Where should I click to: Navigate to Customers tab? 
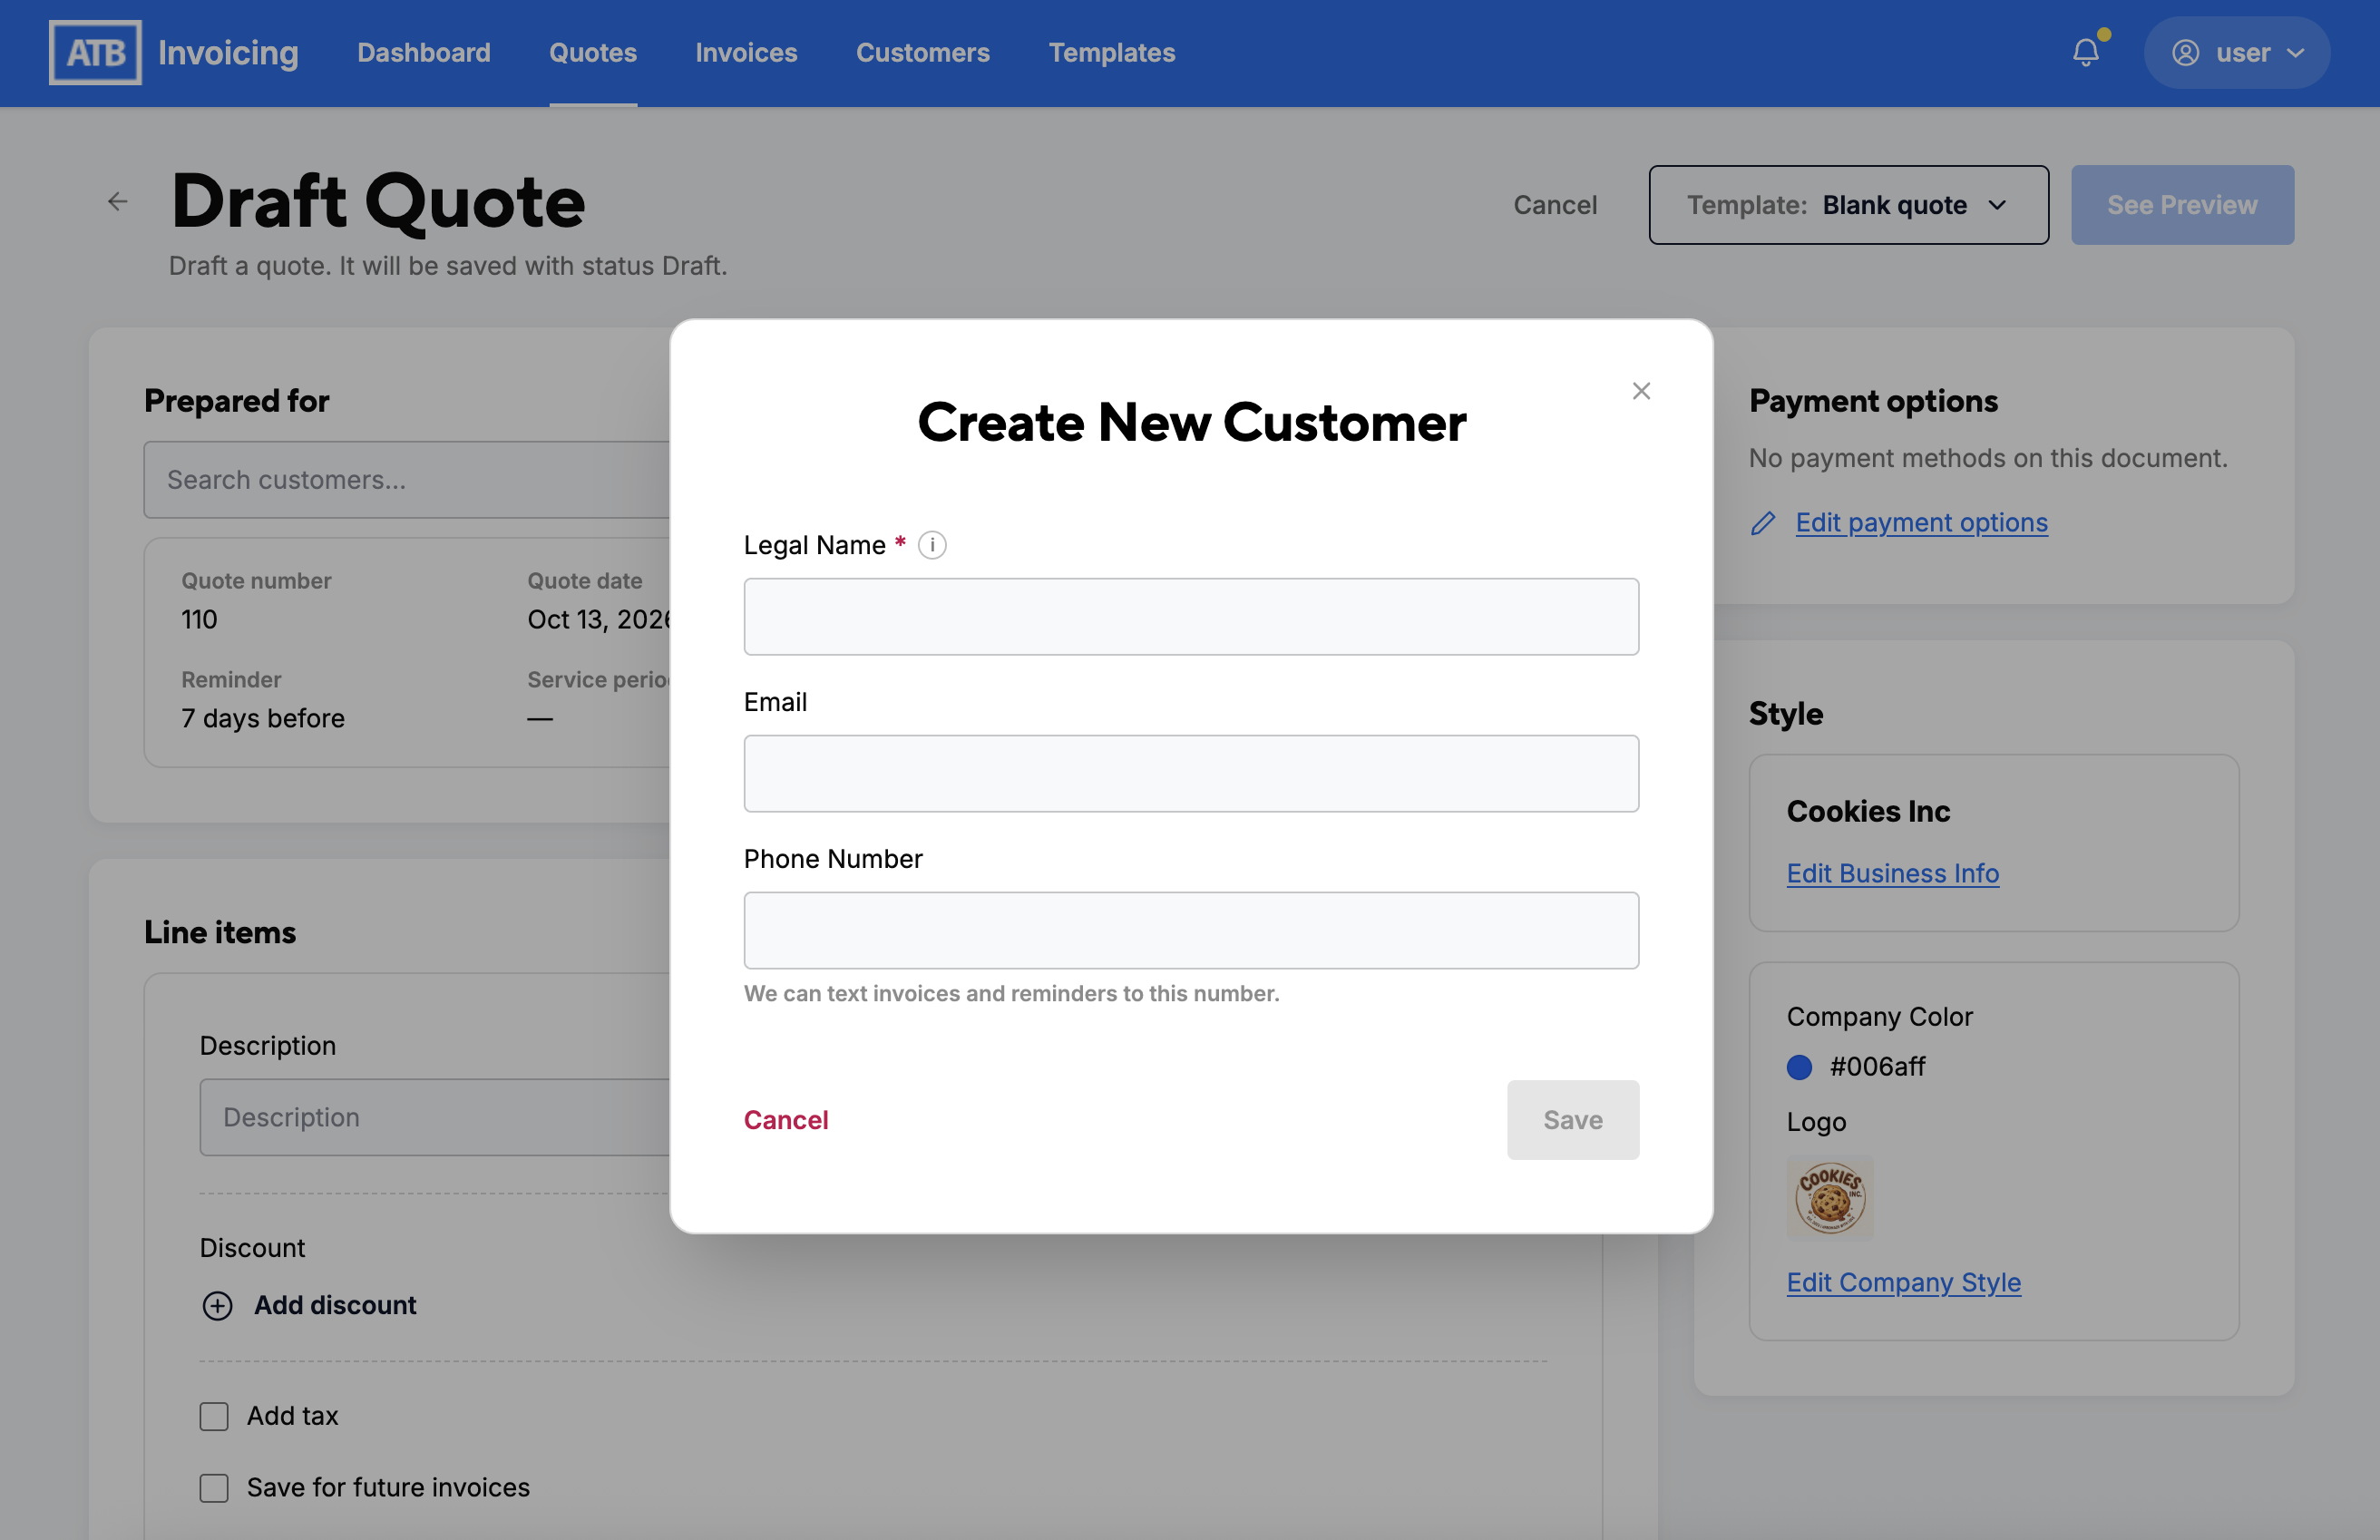[922, 52]
